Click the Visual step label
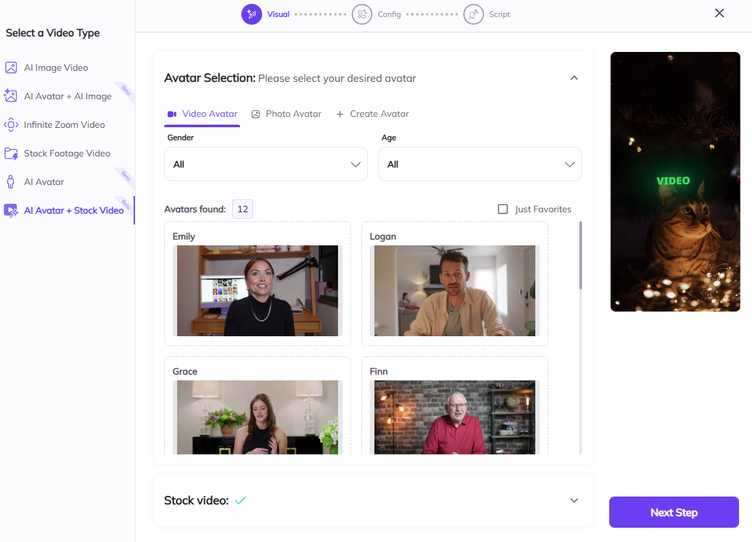752x542 pixels. (278, 14)
